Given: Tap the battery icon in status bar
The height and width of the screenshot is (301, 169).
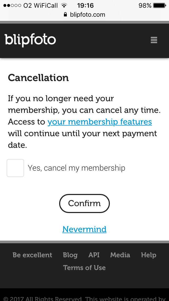Looking at the screenshot, I should click(x=159, y=5).
